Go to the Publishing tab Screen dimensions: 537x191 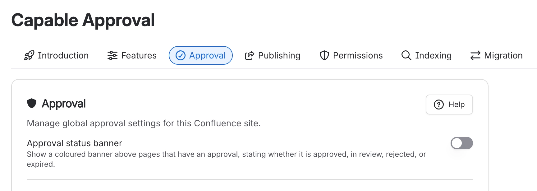click(273, 55)
